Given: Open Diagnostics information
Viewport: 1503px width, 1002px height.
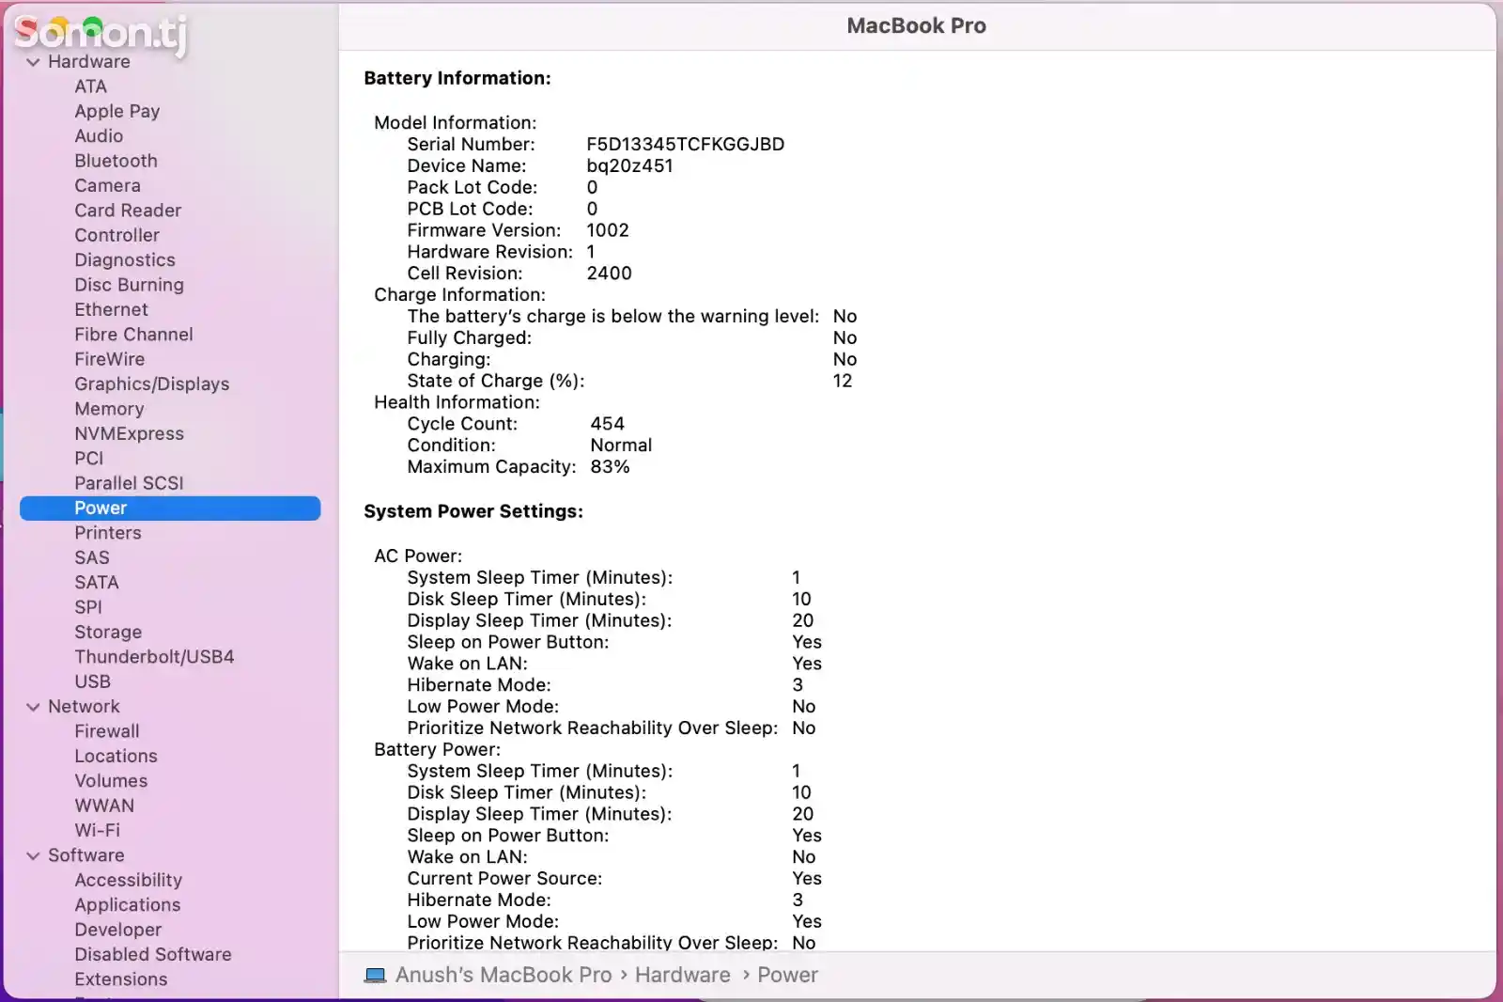Looking at the screenshot, I should coord(125,260).
